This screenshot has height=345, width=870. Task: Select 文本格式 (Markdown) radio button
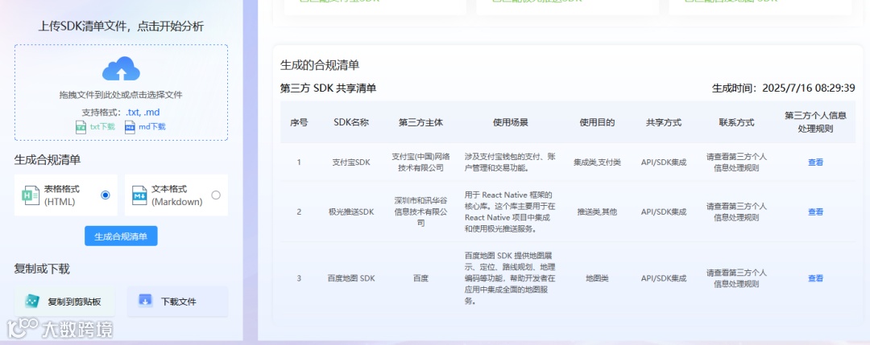[216, 195]
